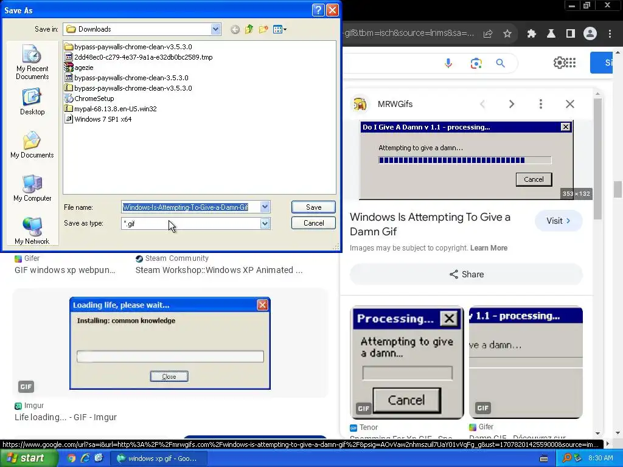Click Cancel in Save As dialog
Image resolution: width=623 pixels, height=467 pixels.
point(313,223)
